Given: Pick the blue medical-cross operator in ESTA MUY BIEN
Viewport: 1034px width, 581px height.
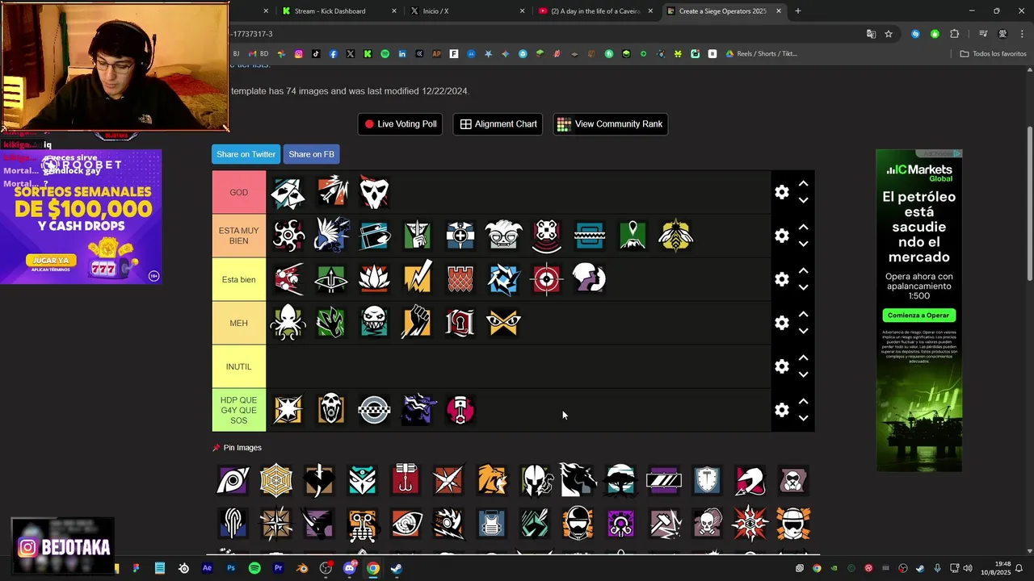Looking at the screenshot, I should click(460, 236).
